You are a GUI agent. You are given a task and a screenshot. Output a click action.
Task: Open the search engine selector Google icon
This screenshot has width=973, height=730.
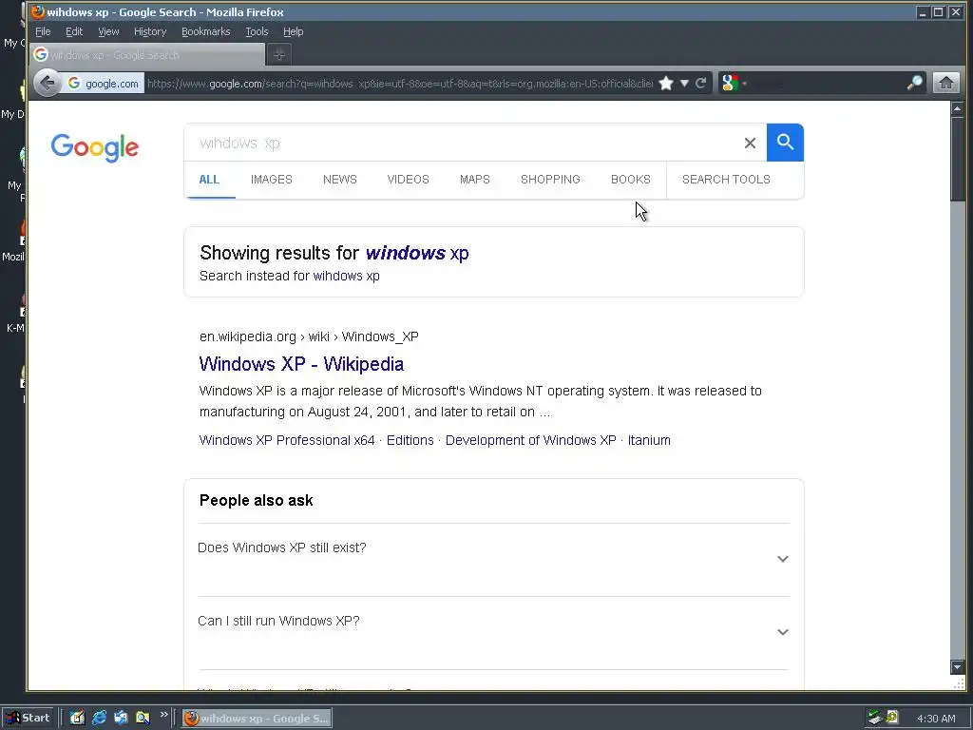pyautogui.click(x=731, y=83)
